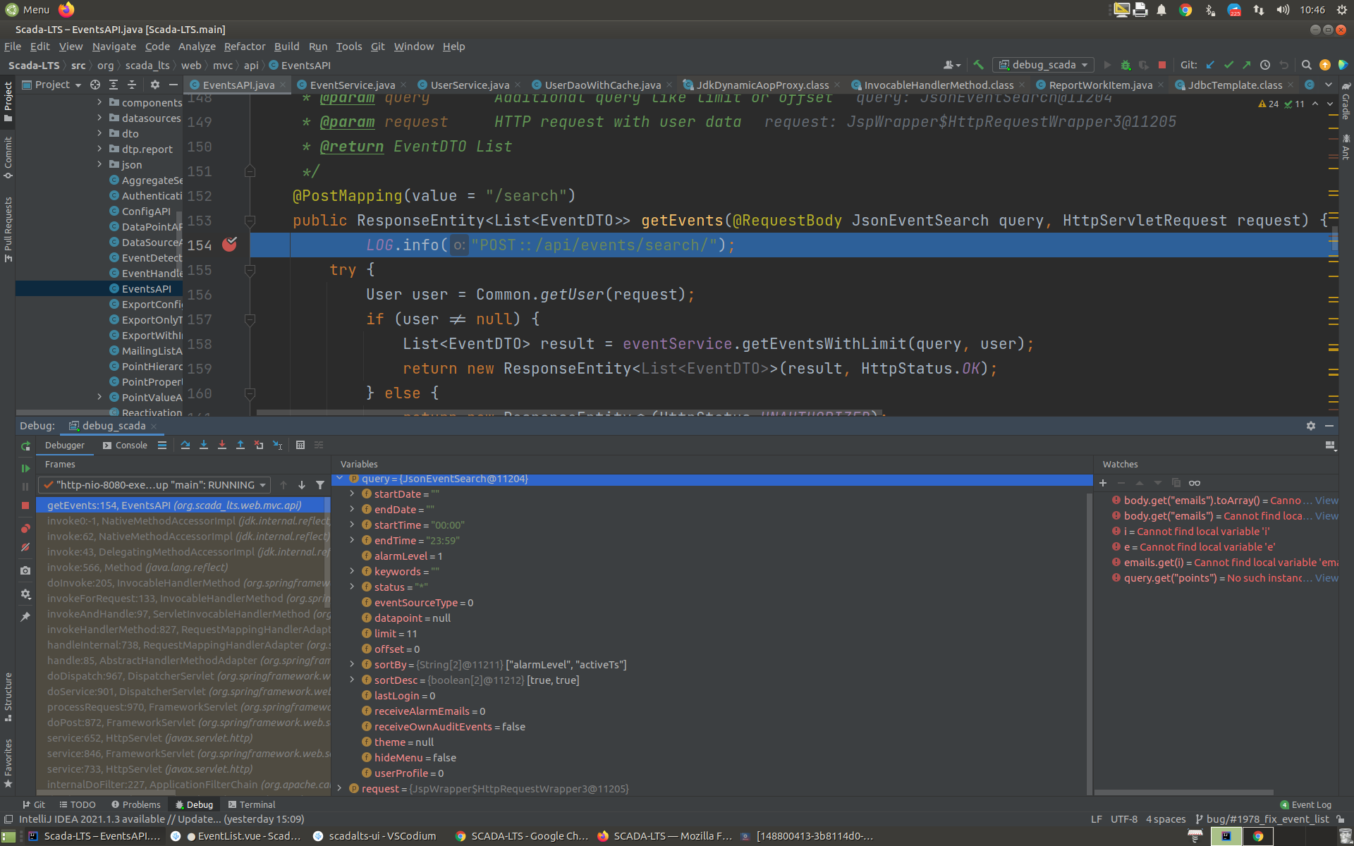Commit changes via Git checkmark icon
1354x846 pixels.
click(1228, 64)
